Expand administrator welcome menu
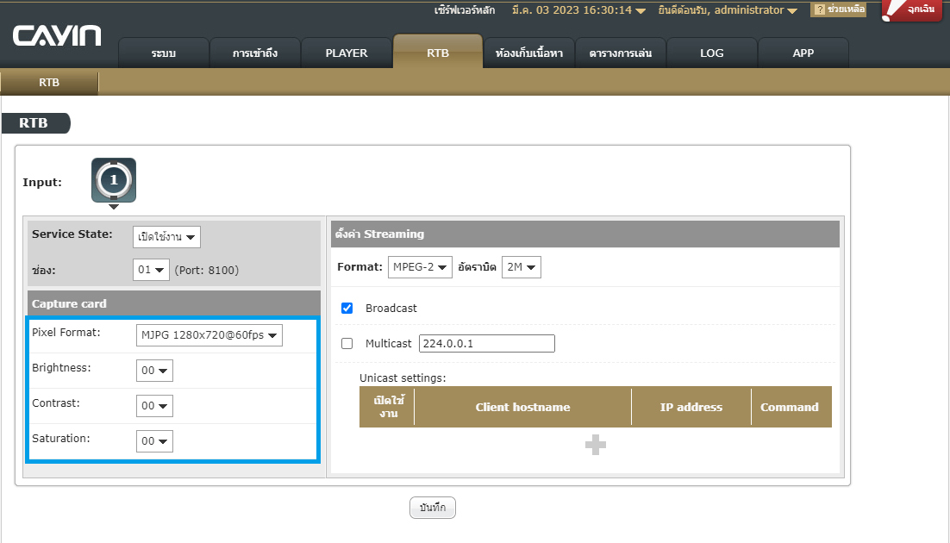Screen dimensions: 950x543 pyautogui.click(x=727, y=10)
